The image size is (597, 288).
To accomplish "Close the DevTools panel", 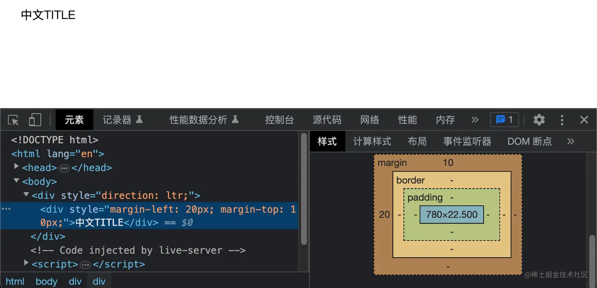I will coord(584,120).
